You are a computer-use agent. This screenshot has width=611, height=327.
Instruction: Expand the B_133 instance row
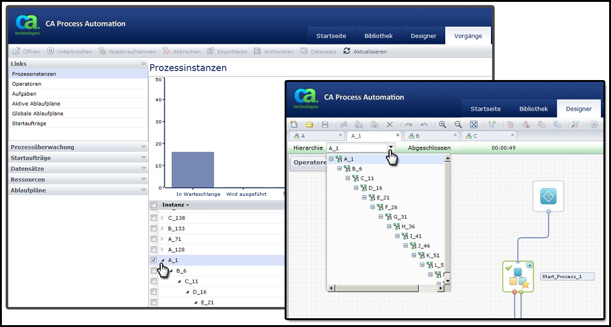pos(163,228)
